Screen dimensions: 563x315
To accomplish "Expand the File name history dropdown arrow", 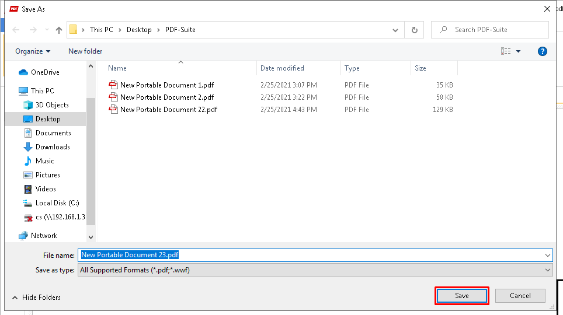I will 548,255.
